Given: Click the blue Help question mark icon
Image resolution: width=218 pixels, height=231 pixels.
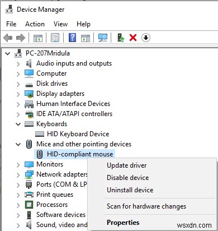Looking at the screenshot, I should click(72, 38).
